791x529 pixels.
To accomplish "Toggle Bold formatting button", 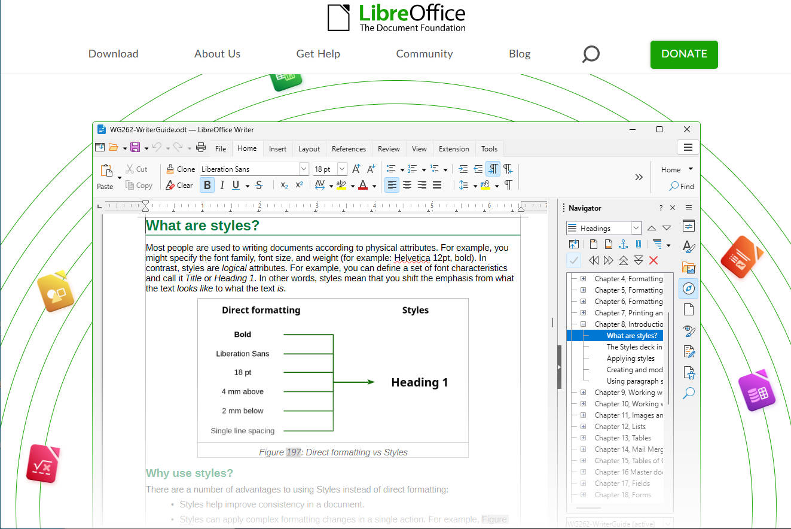I will pyautogui.click(x=207, y=186).
